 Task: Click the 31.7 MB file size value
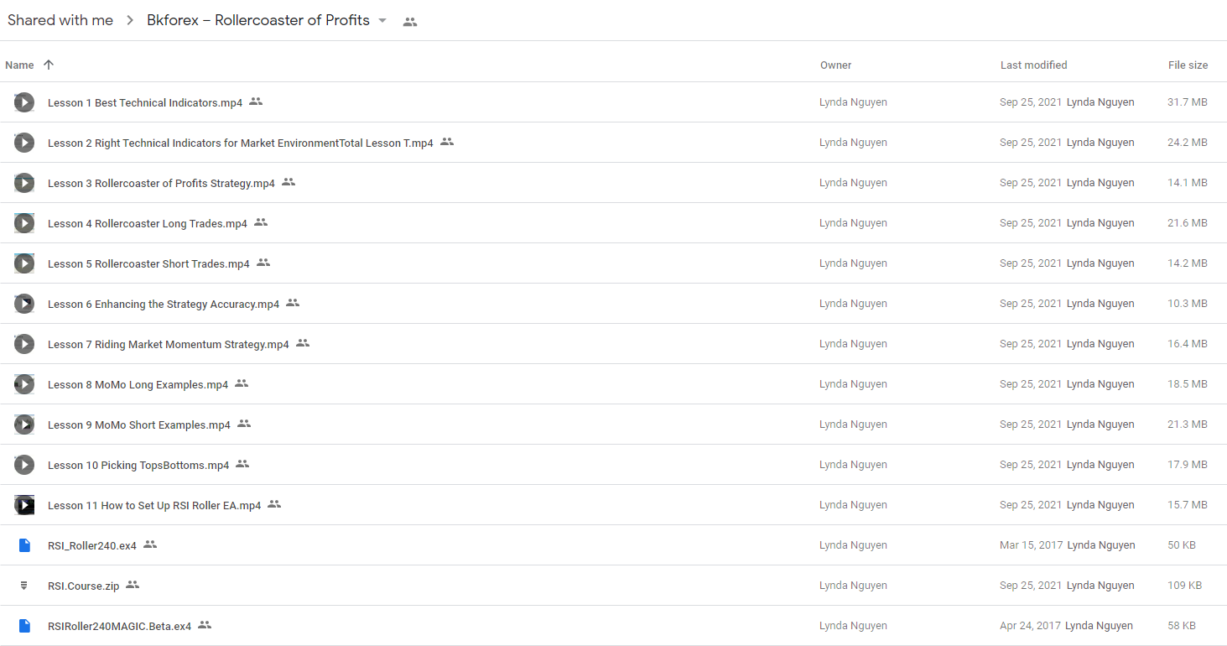[x=1188, y=102]
